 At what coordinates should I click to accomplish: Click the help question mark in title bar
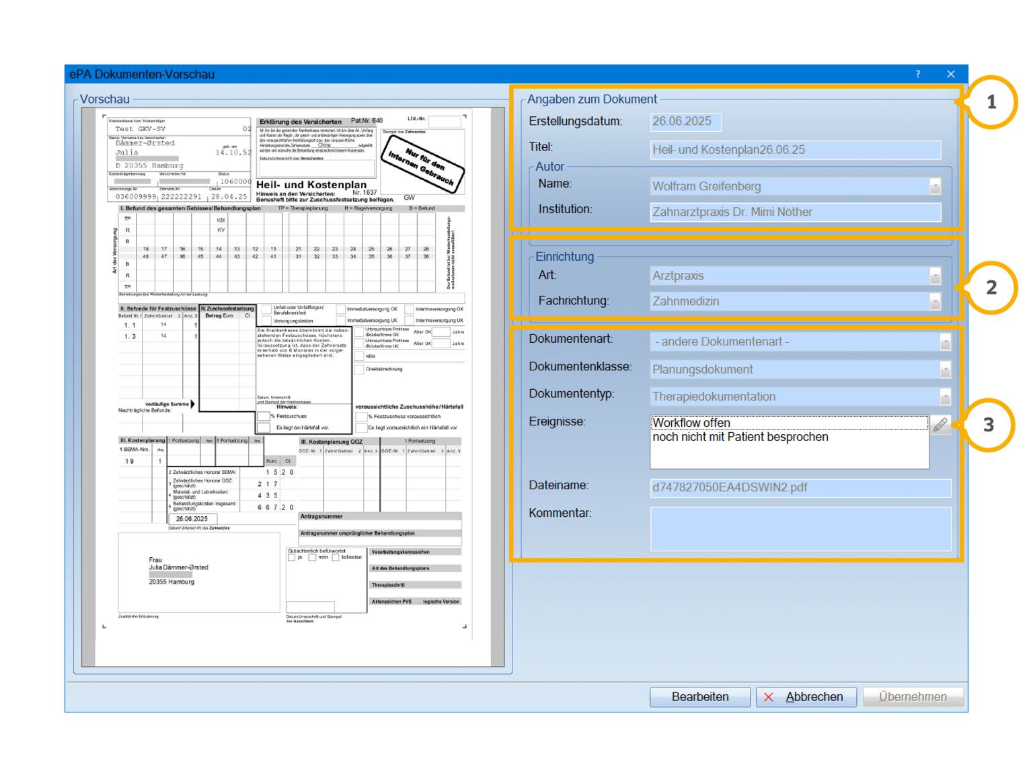tap(918, 74)
